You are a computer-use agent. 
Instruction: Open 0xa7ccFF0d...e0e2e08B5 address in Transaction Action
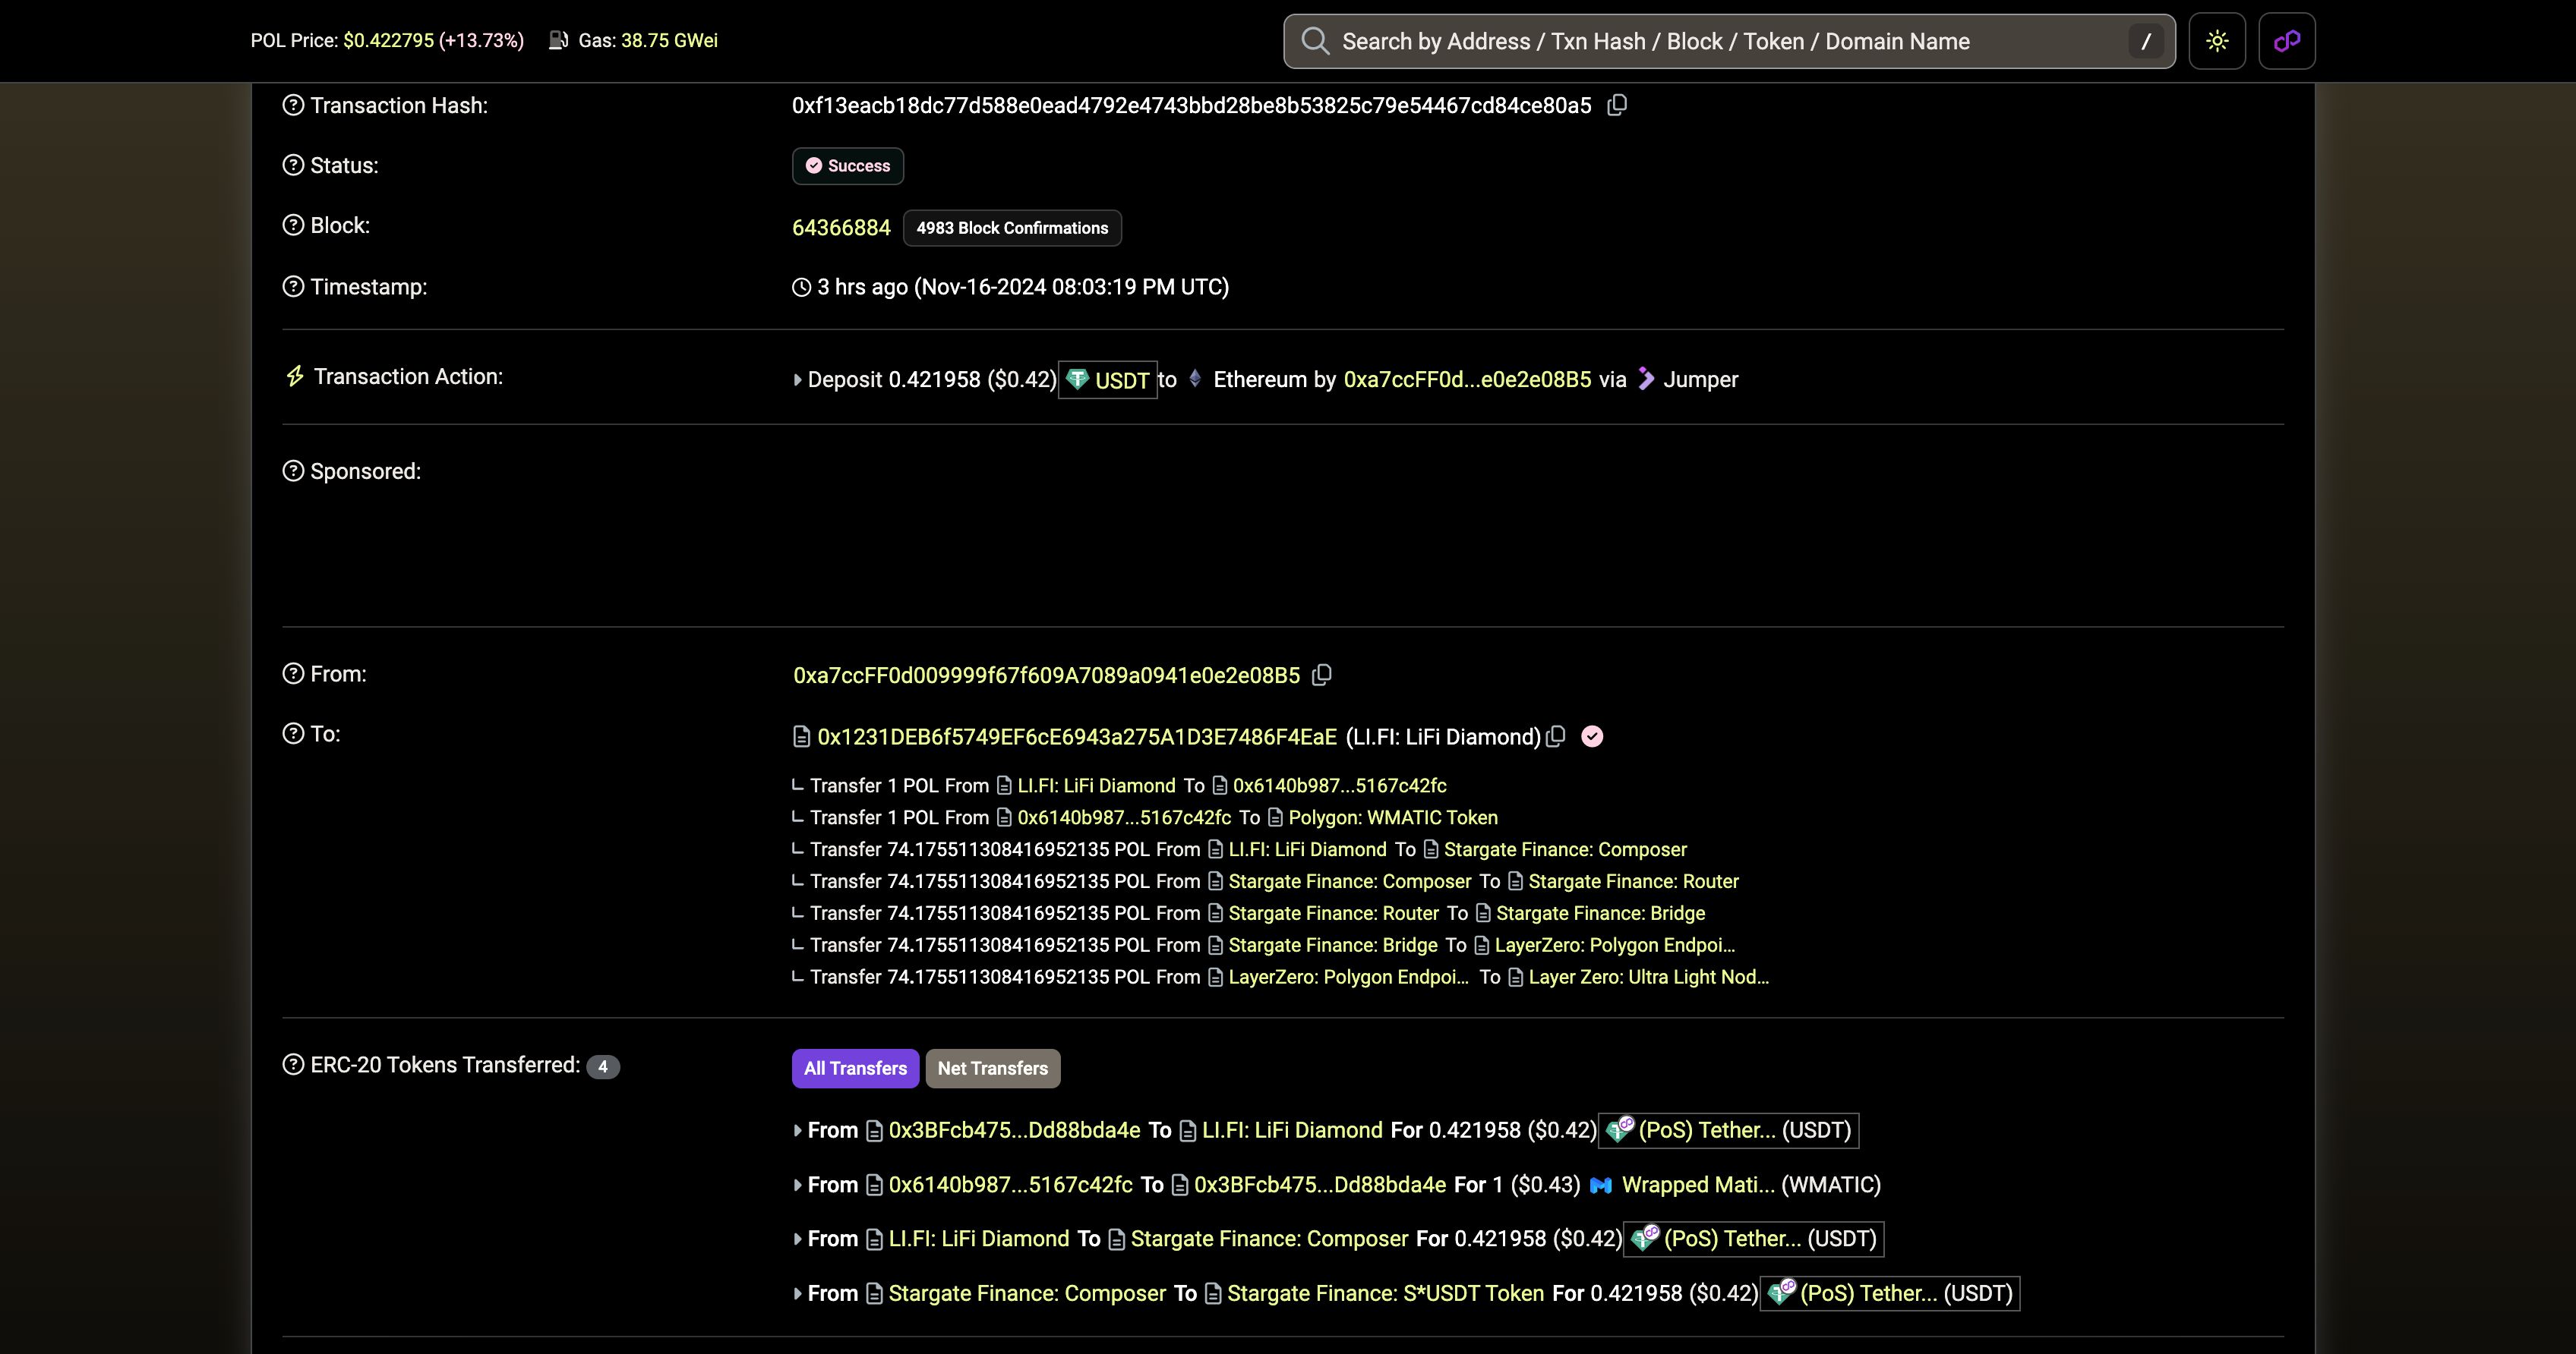click(x=1467, y=379)
